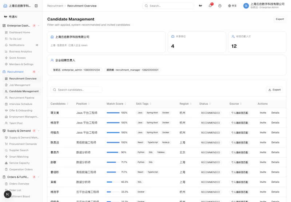291x202 pixels.
Task: Select Candidate Management menu item
Action: [22, 91]
